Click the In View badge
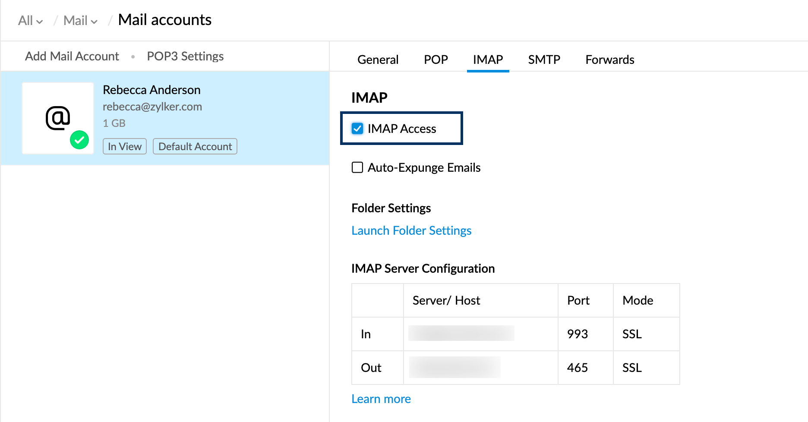 (x=124, y=146)
